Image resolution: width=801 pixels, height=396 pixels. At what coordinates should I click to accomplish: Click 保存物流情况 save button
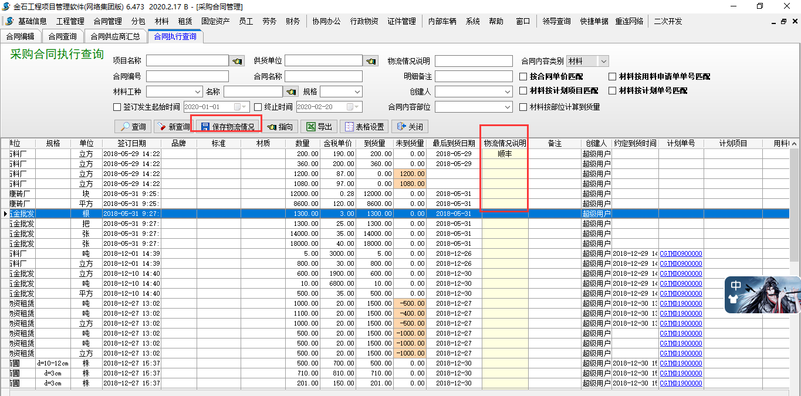pos(228,127)
